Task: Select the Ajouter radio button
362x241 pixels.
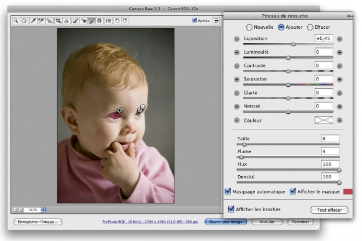Action: pyautogui.click(x=281, y=27)
